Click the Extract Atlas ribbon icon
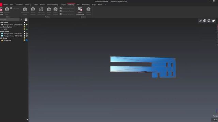The height and width of the screenshot is (122, 218). 49,9
